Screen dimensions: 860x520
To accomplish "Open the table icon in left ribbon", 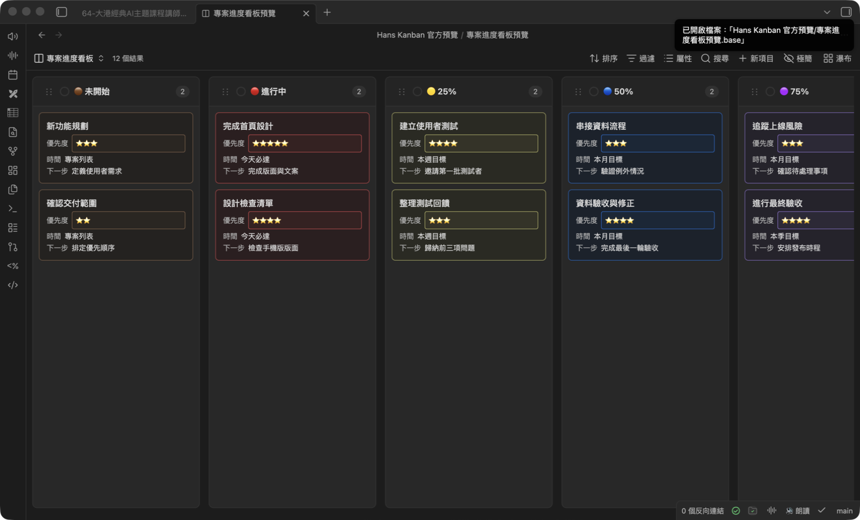I will click(13, 113).
